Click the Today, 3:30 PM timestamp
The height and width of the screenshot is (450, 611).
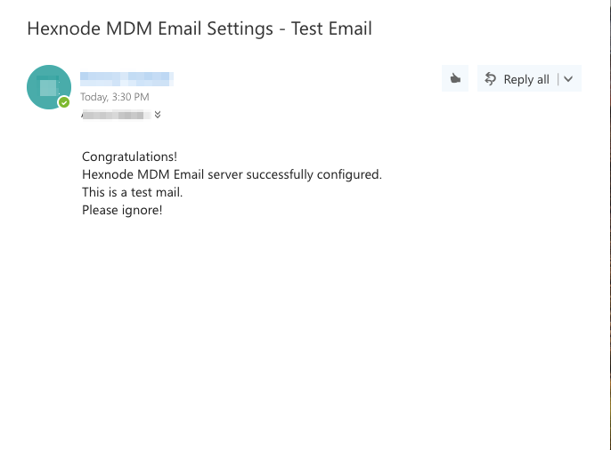(115, 97)
